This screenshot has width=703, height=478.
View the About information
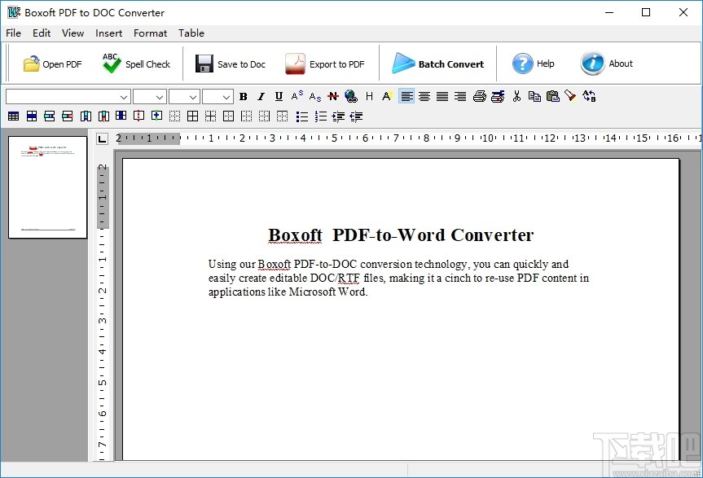[606, 64]
